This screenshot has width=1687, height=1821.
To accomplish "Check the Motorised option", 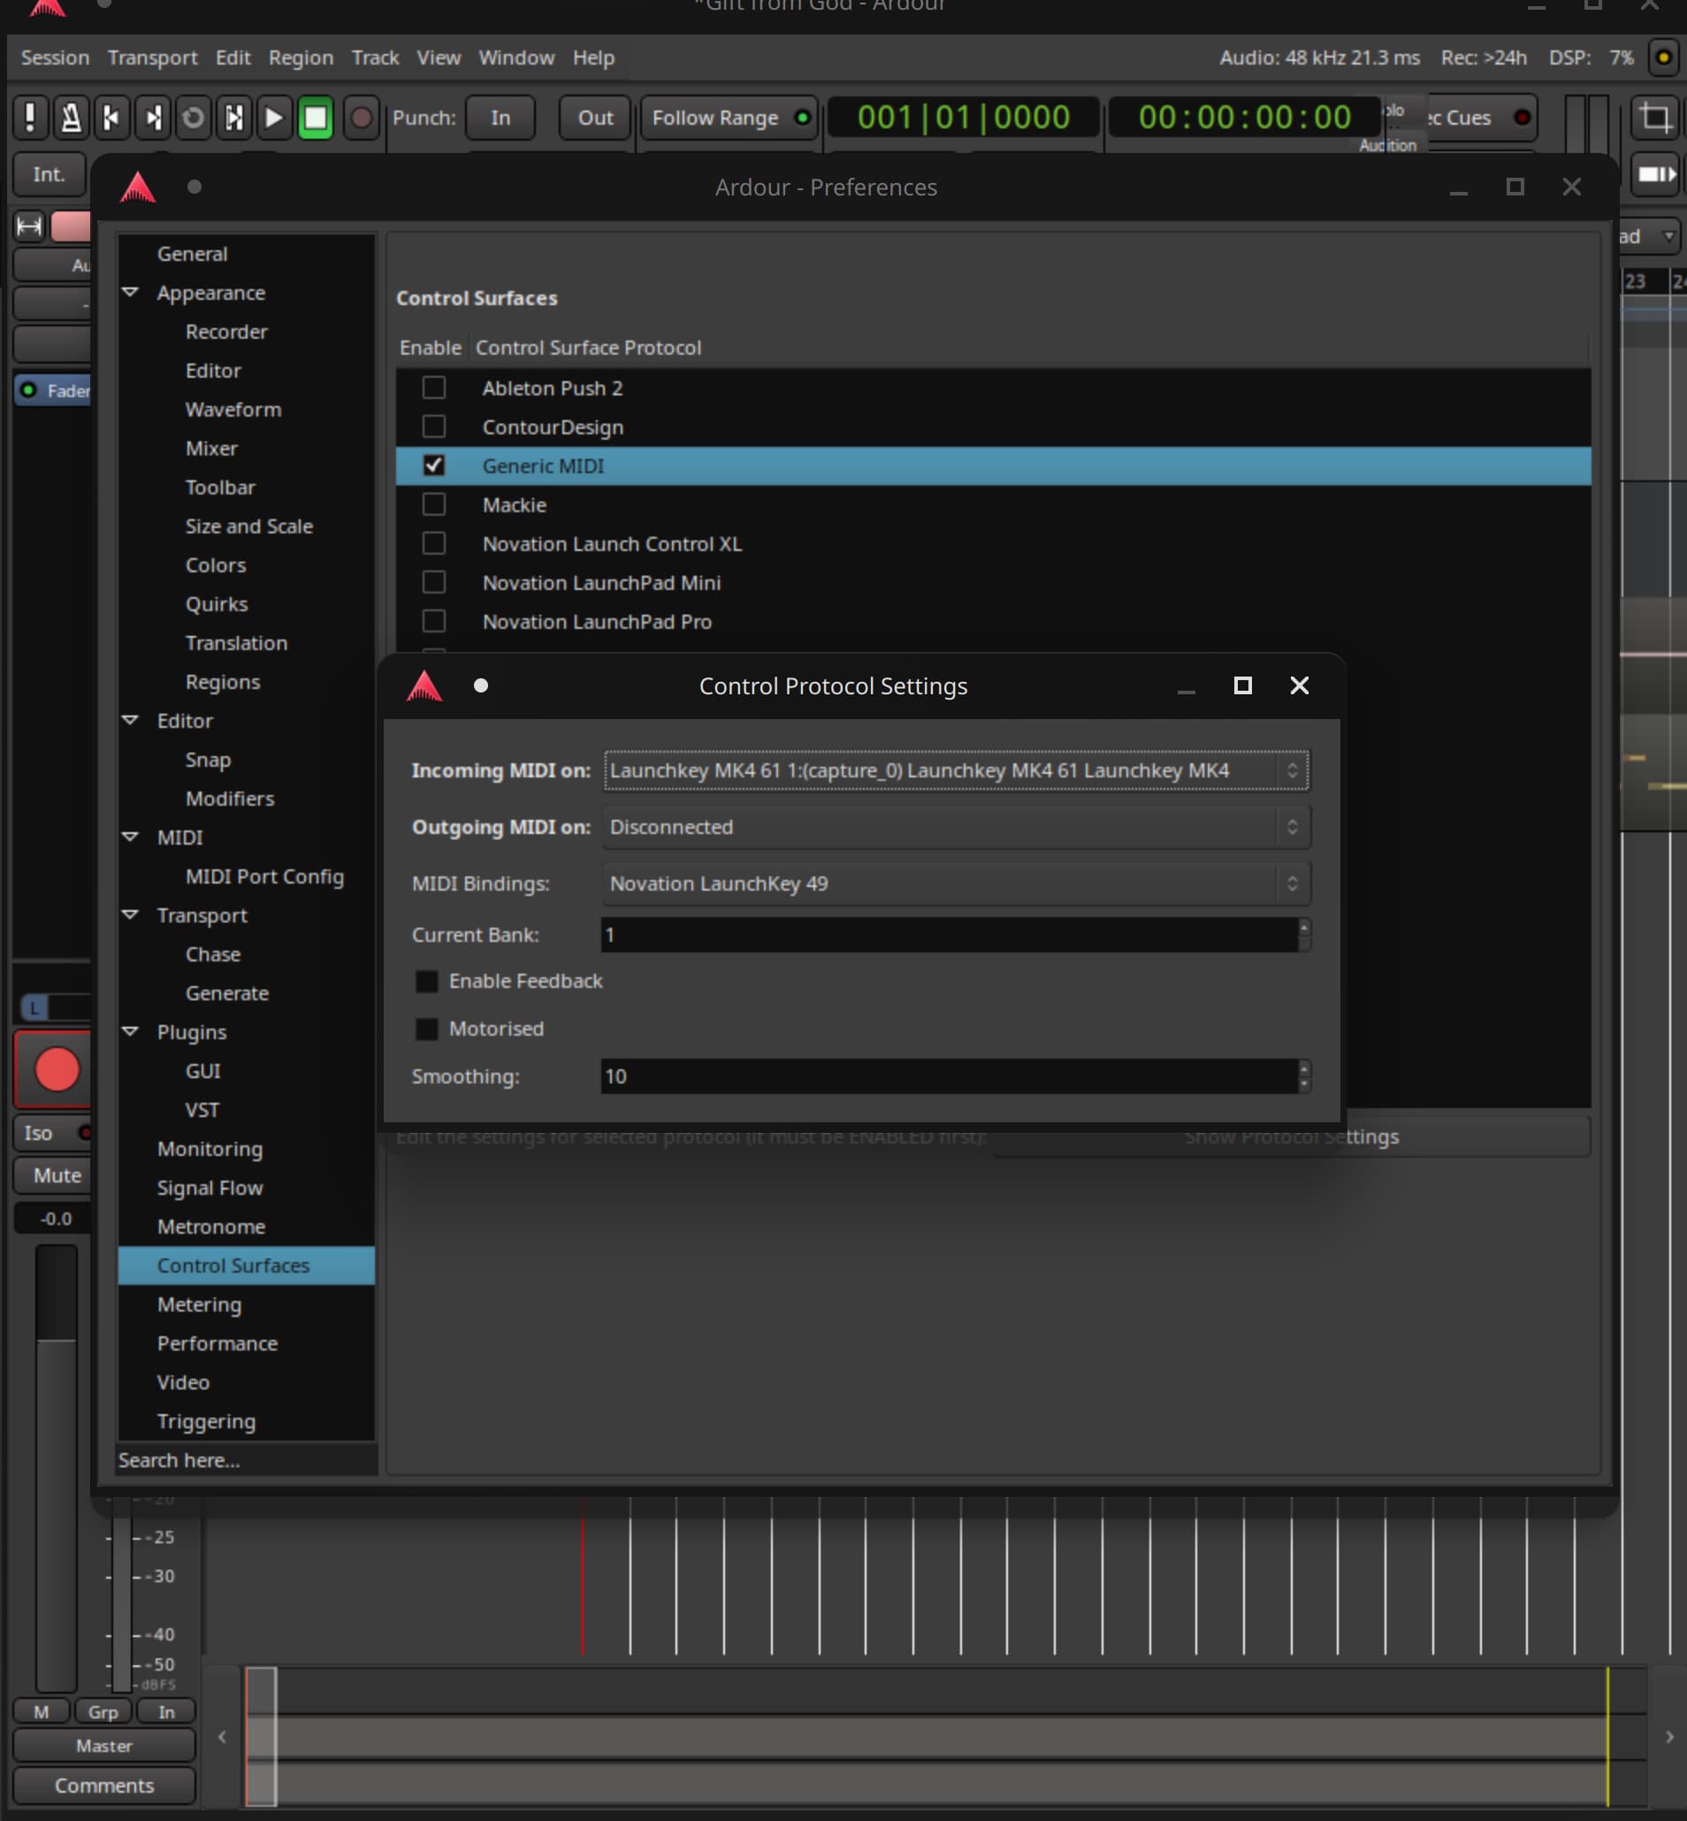I will coord(426,1029).
